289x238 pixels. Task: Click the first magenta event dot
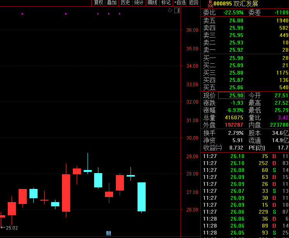tap(22, 14)
